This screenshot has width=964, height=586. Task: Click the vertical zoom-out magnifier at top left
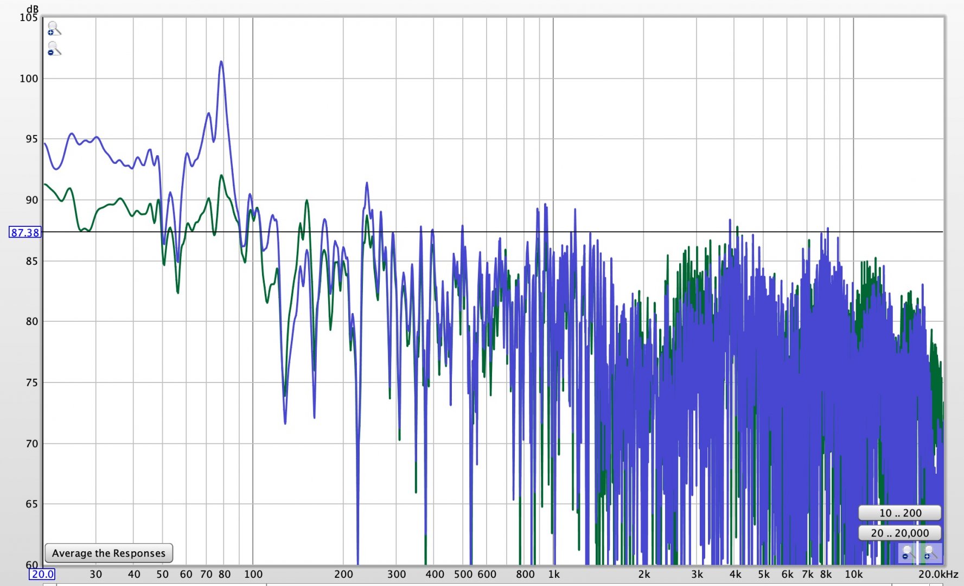pos(54,49)
